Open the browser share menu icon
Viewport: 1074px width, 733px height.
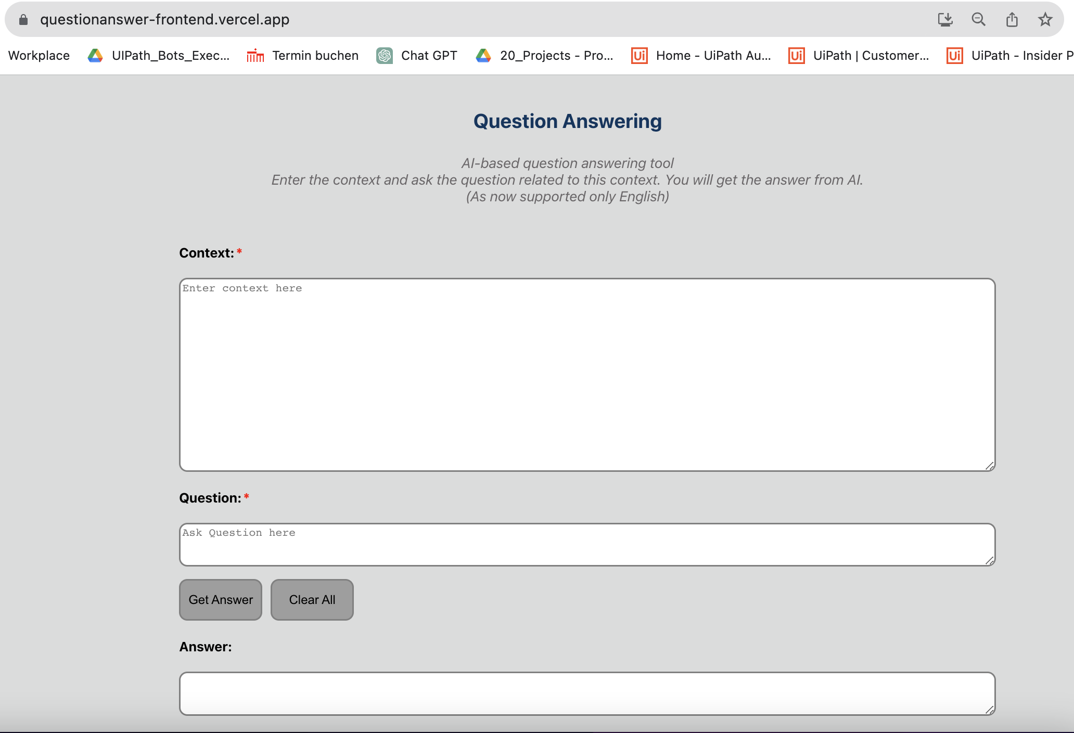tap(1012, 19)
